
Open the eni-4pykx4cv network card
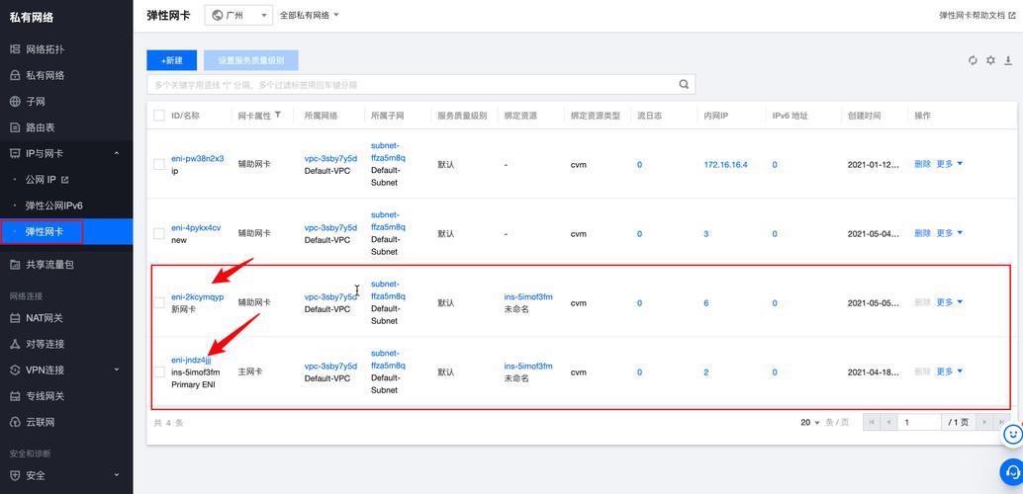[x=196, y=228]
